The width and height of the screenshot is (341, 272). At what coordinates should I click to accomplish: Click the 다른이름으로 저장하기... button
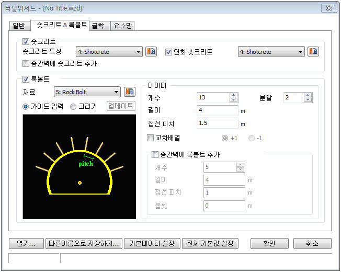[84, 243]
